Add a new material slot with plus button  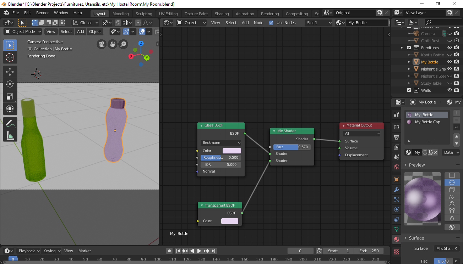pos(457,113)
